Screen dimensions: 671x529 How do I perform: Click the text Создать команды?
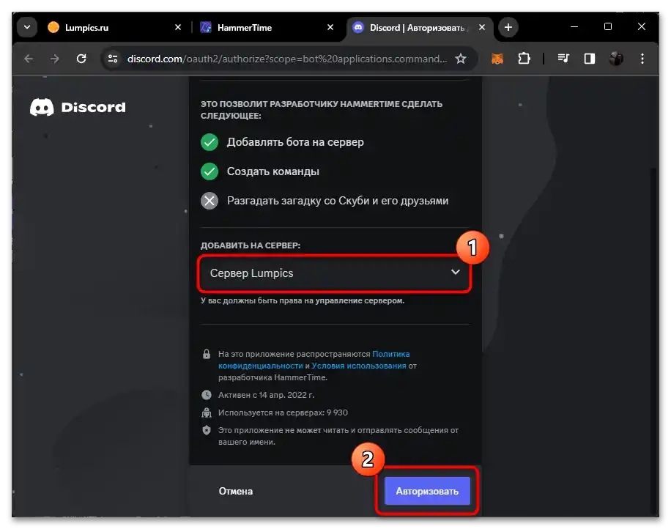(x=273, y=171)
